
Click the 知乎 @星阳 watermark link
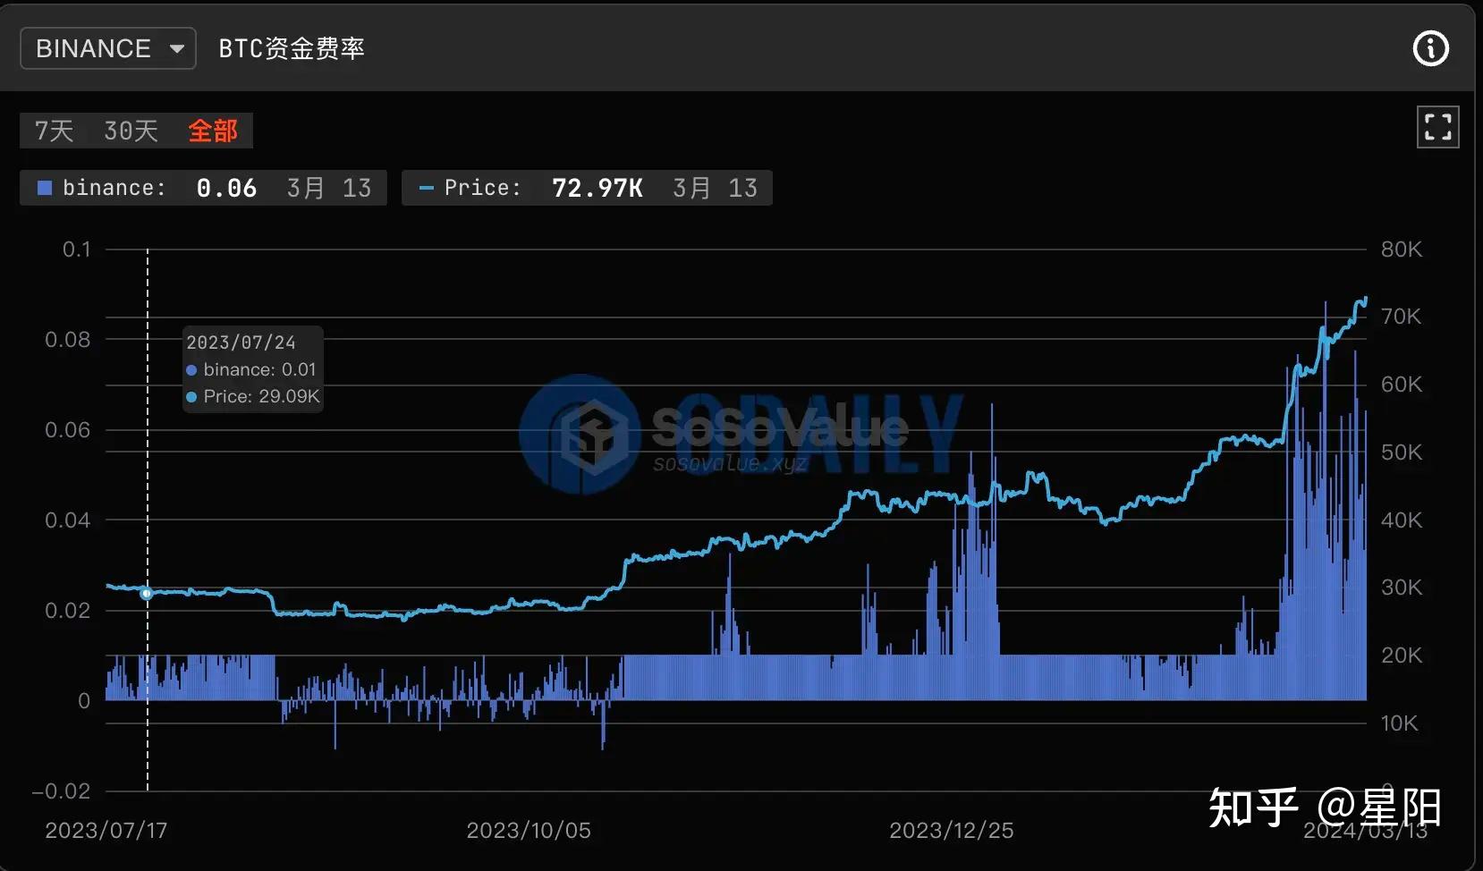(x=1324, y=807)
